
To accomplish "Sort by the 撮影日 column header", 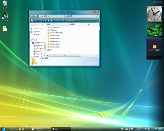I will 78,24.
